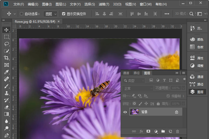Screen dimensions: 209x139
Task: Open the 类型 layer filter dropdown
Action: pos(134,81)
